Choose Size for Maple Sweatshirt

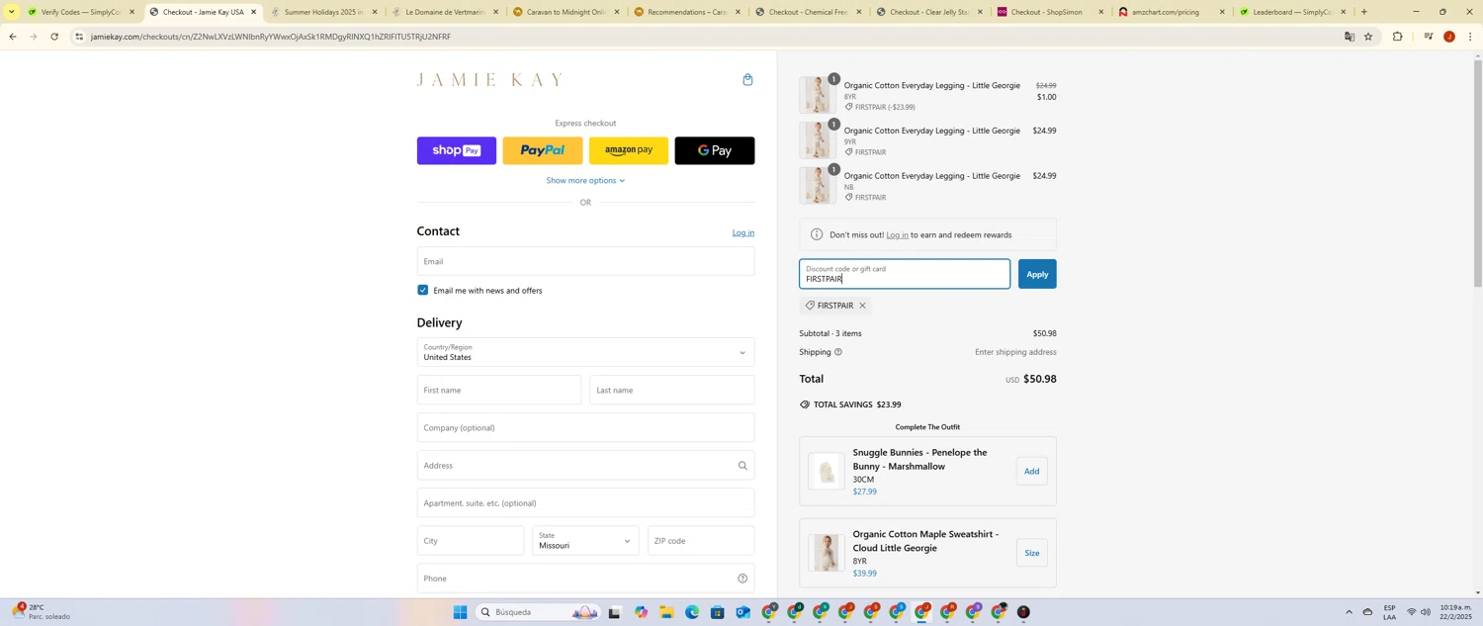click(1031, 554)
